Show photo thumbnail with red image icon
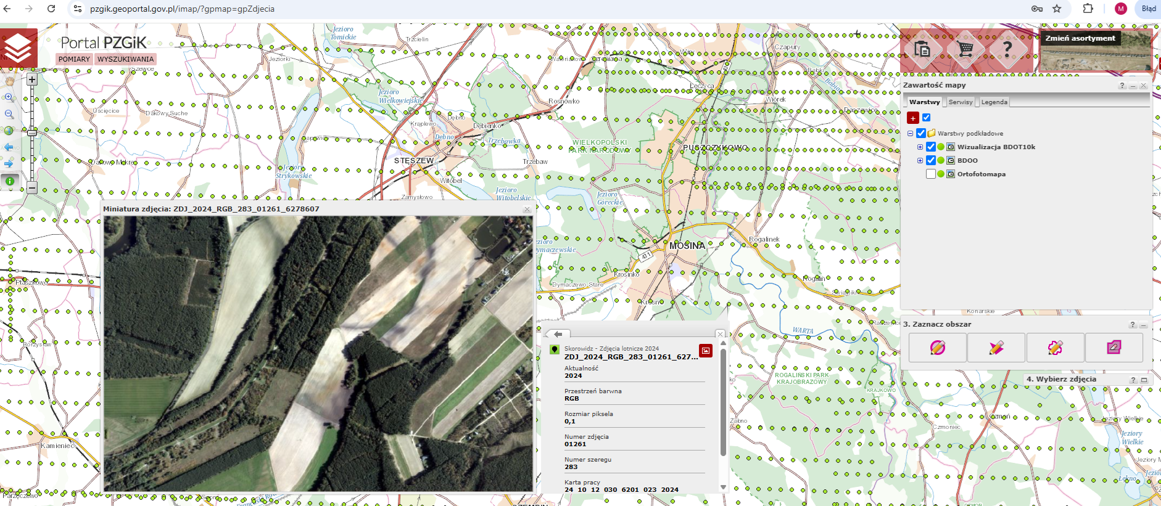 706,351
